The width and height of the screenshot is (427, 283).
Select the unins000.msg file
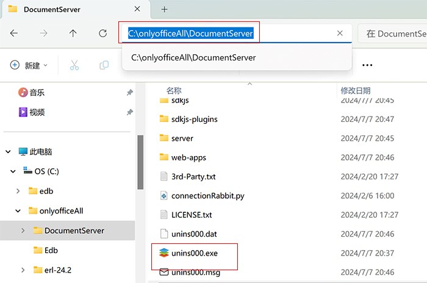click(x=190, y=272)
